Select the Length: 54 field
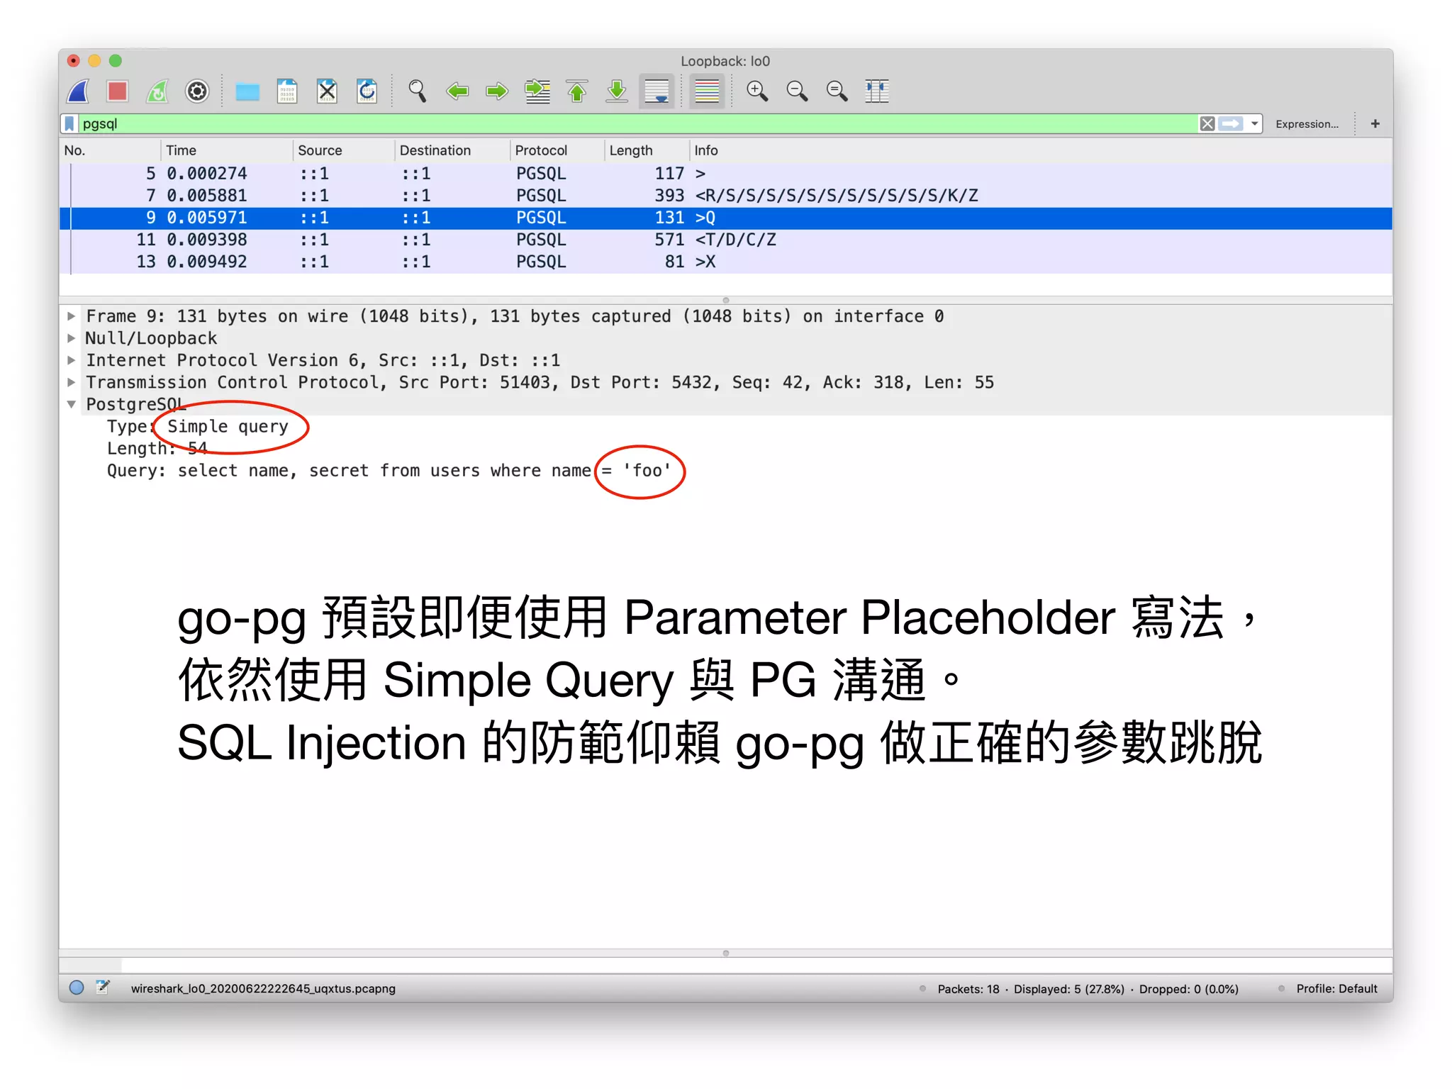Image resolution: width=1452 pixels, height=1089 pixels. (157, 449)
